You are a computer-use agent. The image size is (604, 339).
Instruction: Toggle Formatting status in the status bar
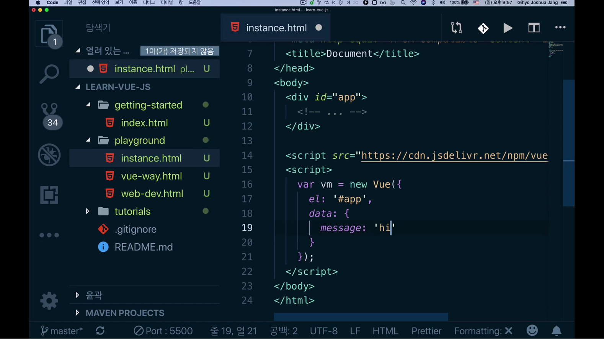[x=483, y=331]
